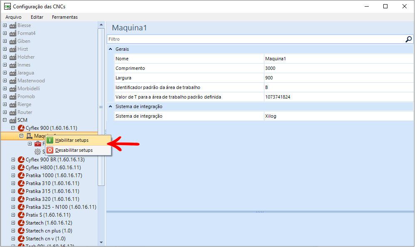Click the Masterwood manufacturer factory icon

13,81
